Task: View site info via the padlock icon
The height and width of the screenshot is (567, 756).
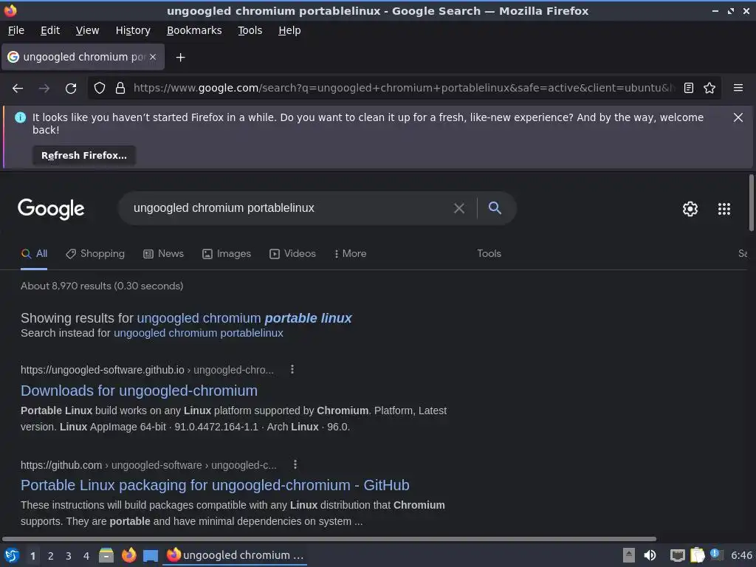Action: pos(120,89)
